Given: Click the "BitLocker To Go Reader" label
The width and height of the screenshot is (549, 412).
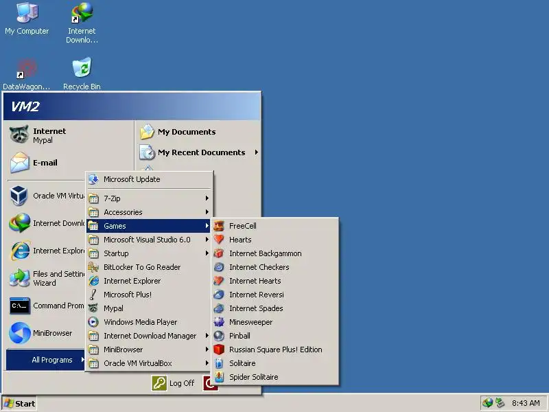Looking at the screenshot, I should (142, 267).
